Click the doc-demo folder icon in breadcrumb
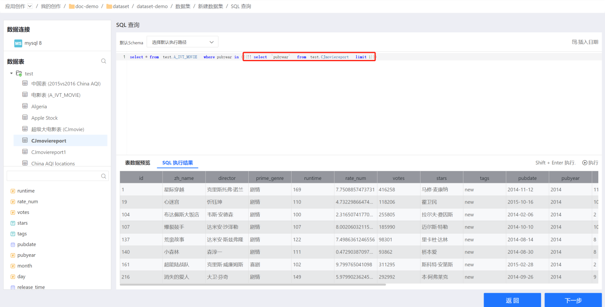Viewport: 605px width, 307px height. (x=72, y=6)
